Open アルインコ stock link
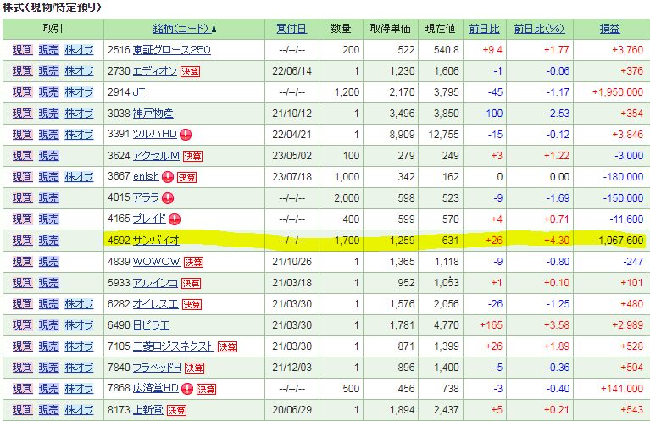This screenshot has width=650, height=421. tap(155, 283)
